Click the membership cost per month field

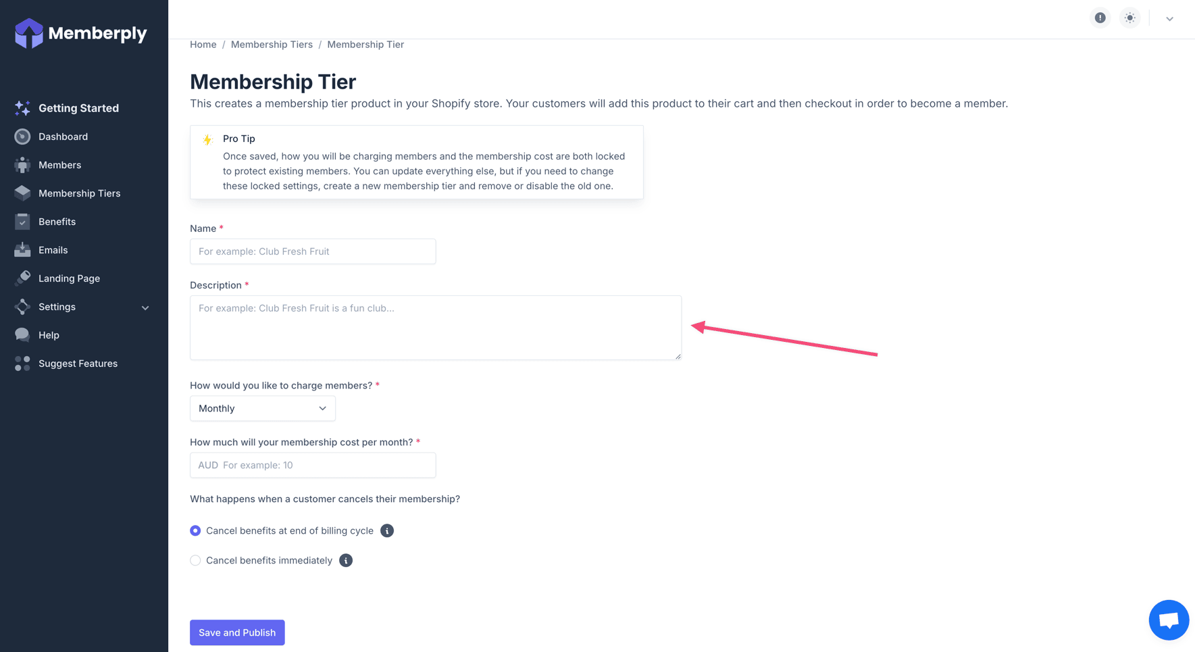coord(313,466)
